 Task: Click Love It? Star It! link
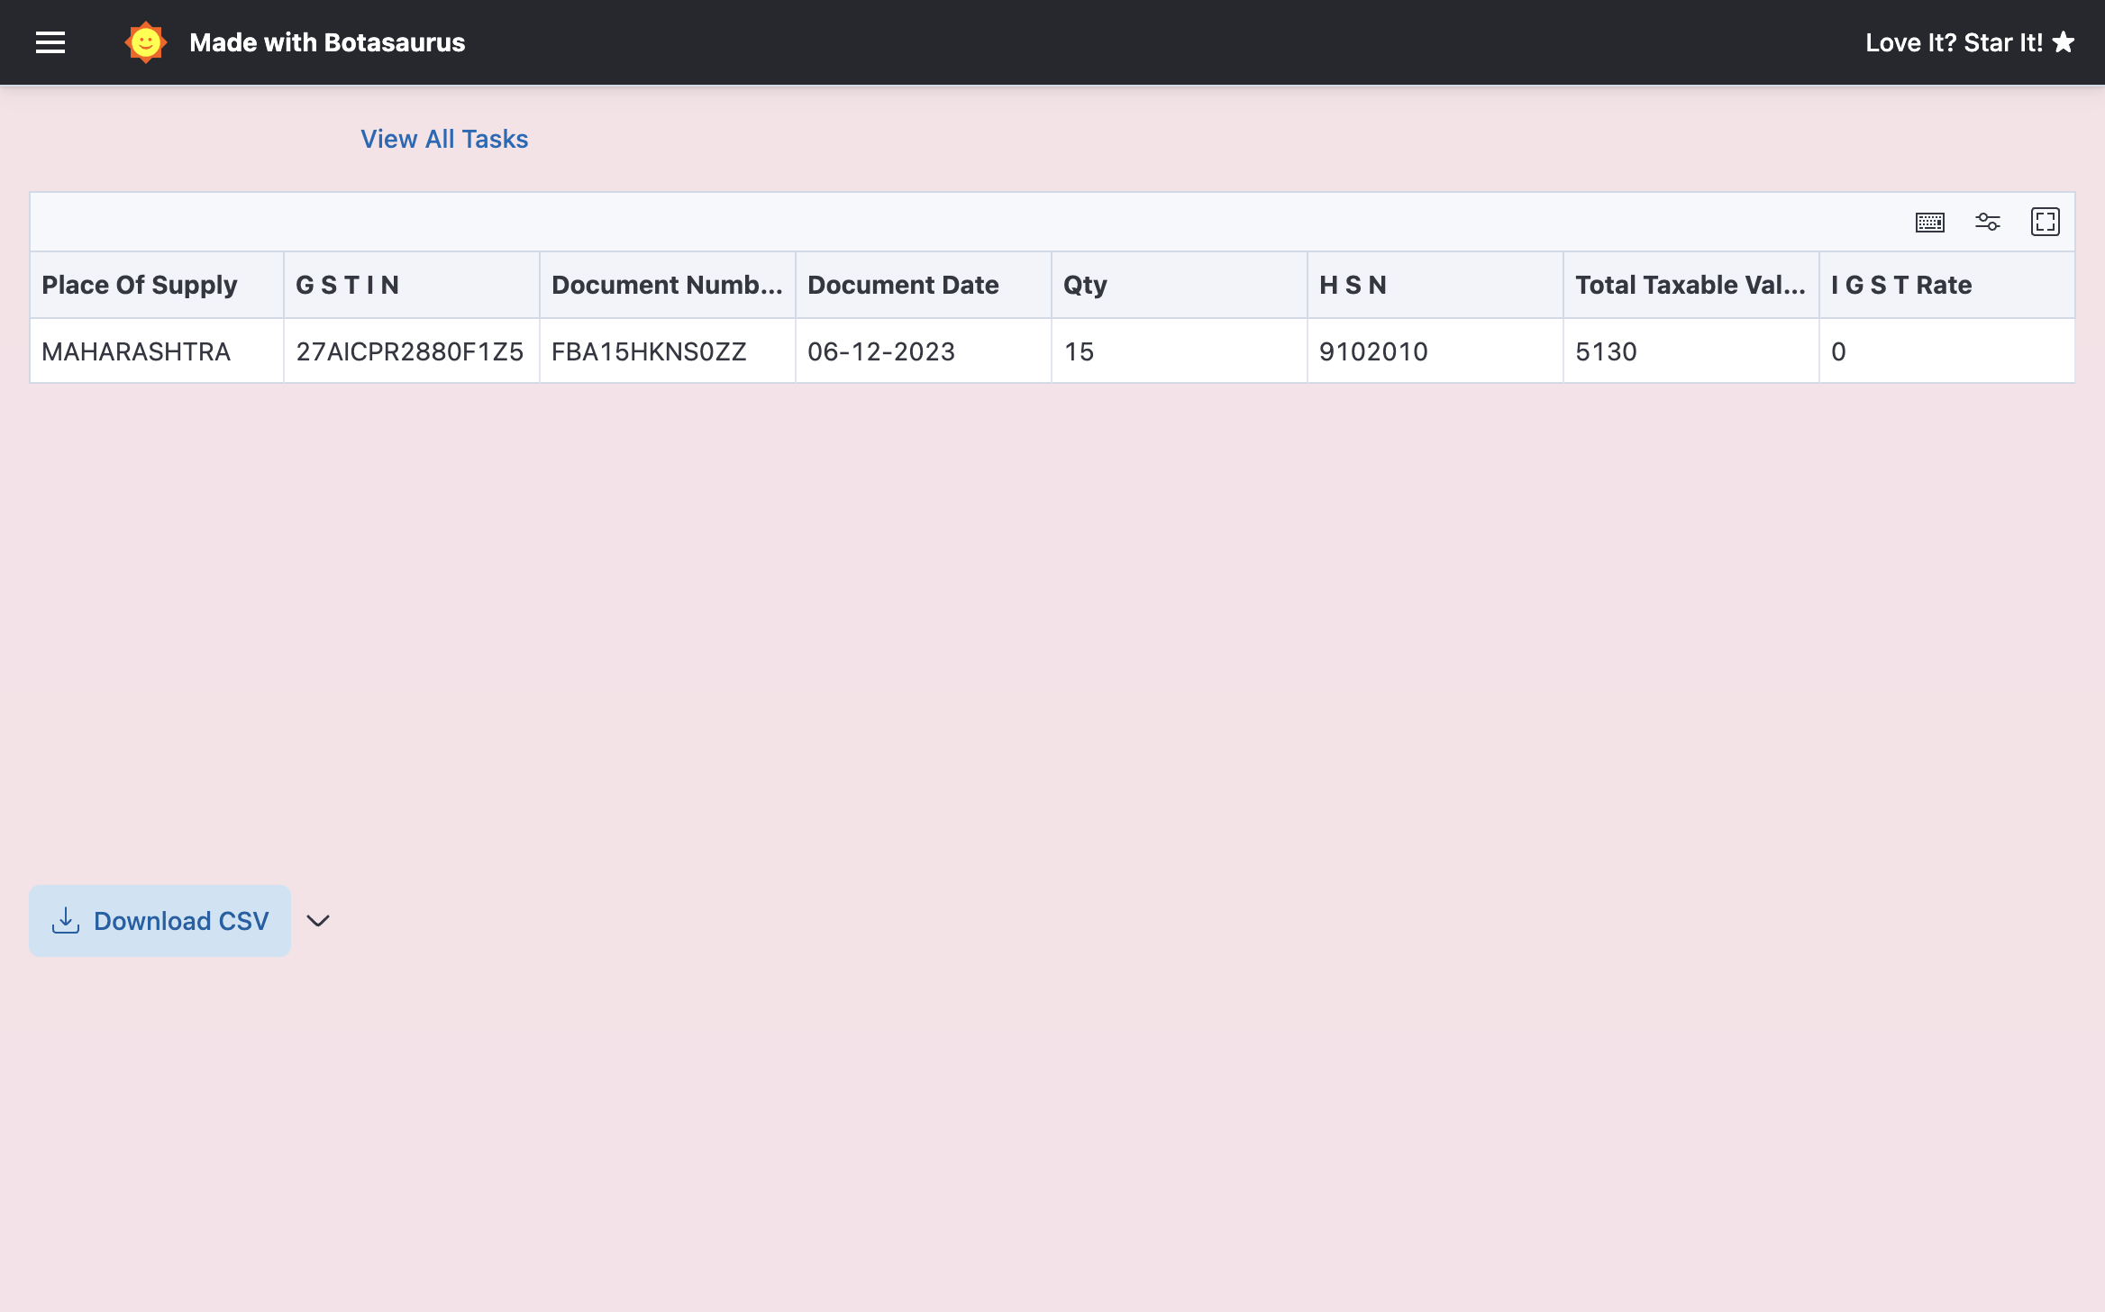point(1954,42)
